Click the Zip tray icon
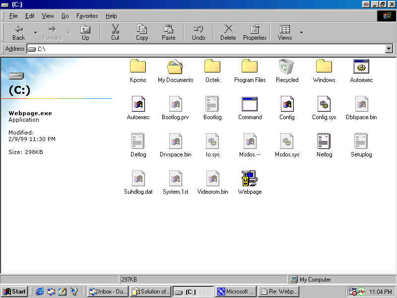Screen dimensions: 397x298 coord(361,292)
